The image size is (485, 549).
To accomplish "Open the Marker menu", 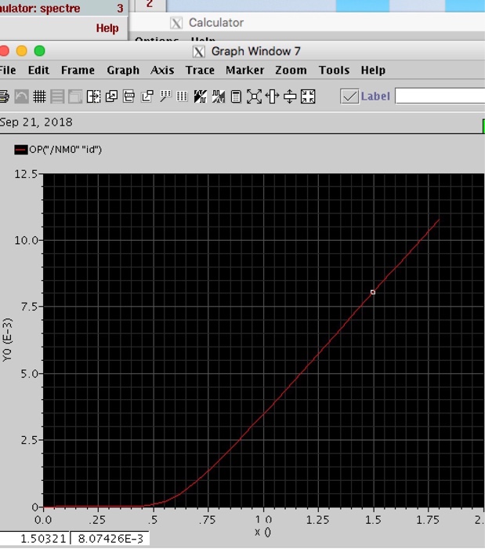I will coord(244,71).
